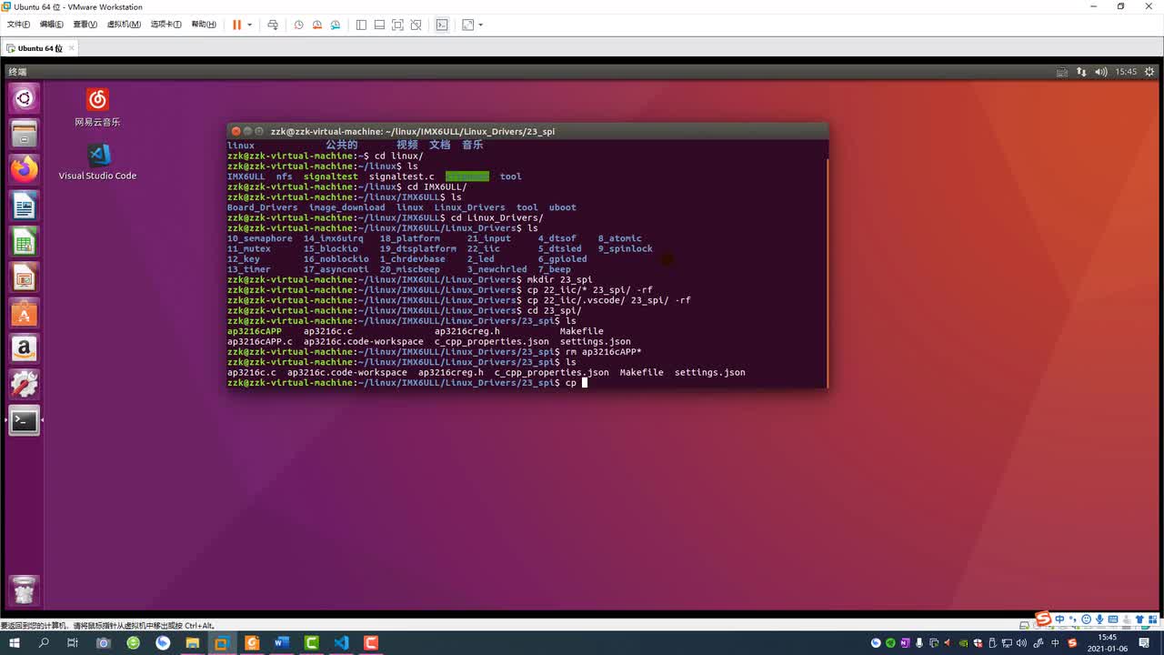Expand the power options dropdown arrow

250,25
